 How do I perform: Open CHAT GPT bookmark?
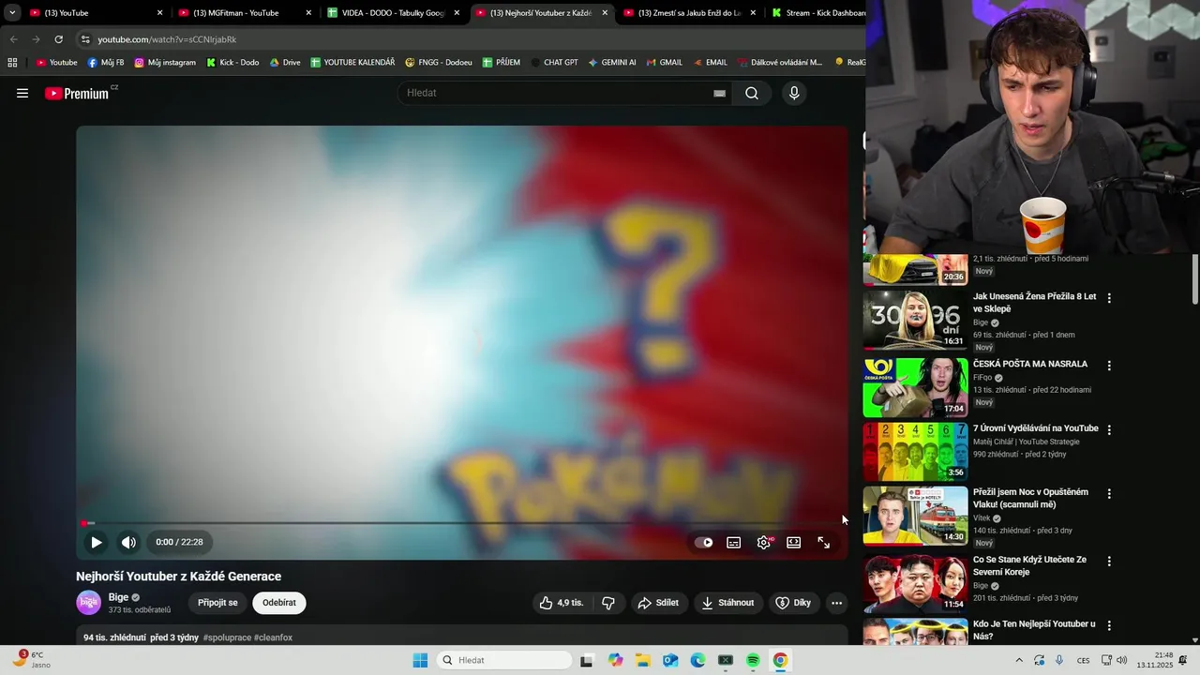pyautogui.click(x=554, y=62)
